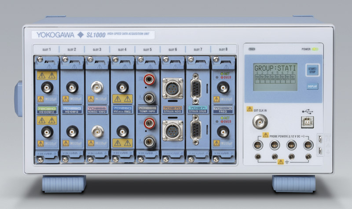The image size is (352, 209).
Task: Click the SLOT 7 label
Action: tap(198, 49)
